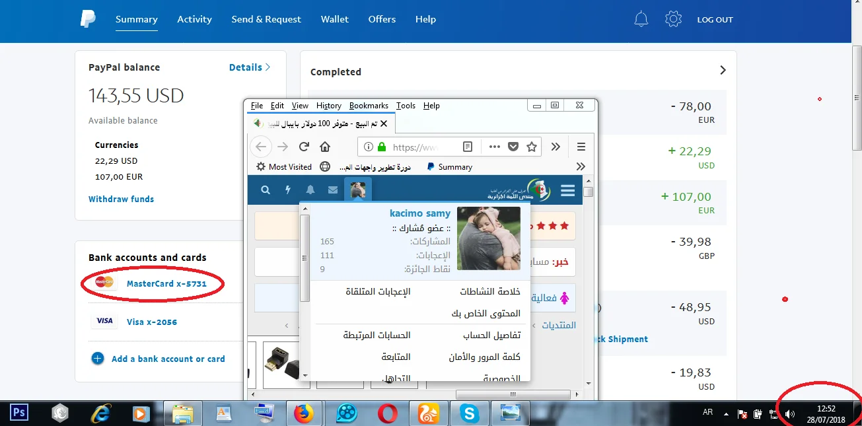Open the Firefox application menu
862x426 pixels.
(x=581, y=147)
